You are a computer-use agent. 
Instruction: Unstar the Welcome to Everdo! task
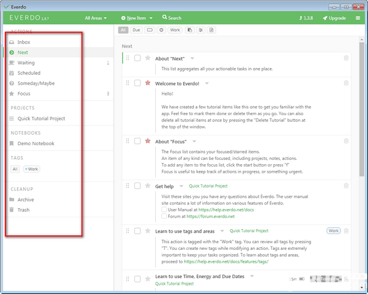pos(148,83)
